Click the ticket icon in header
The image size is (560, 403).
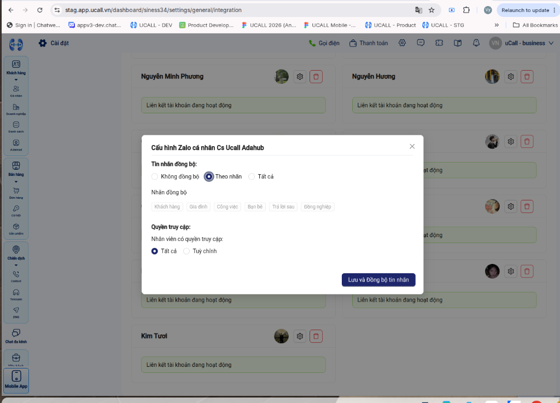coord(439,43)
